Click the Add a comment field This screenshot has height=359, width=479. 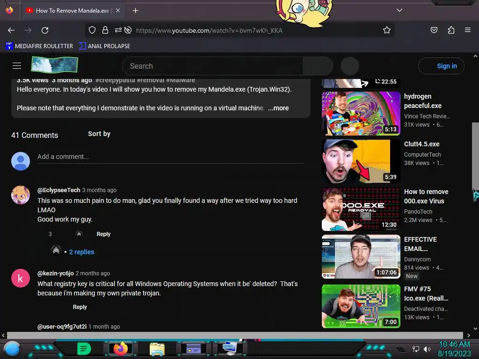[x=170, y=157]
